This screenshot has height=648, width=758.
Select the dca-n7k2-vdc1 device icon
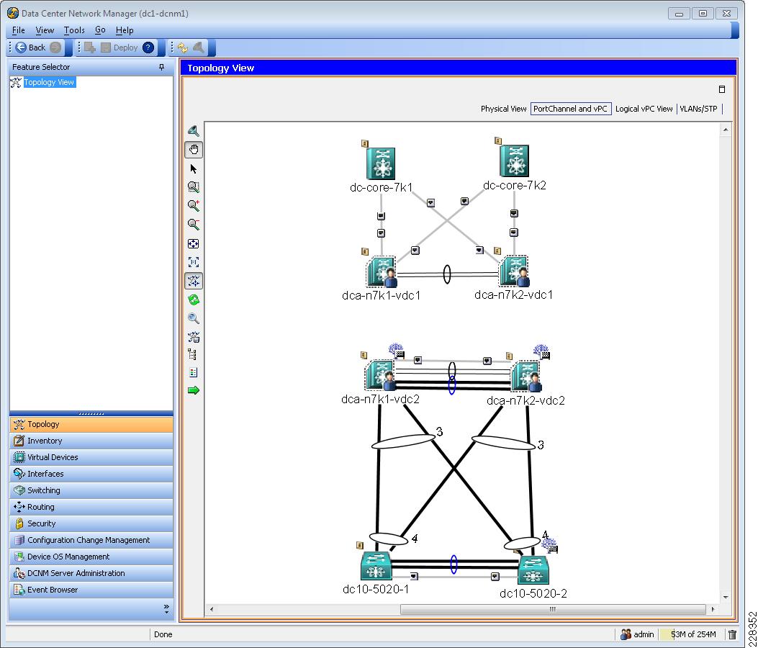point(514,271)
